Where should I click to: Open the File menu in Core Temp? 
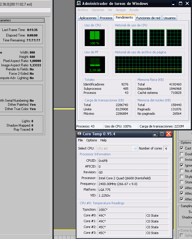tap(80, 140)
